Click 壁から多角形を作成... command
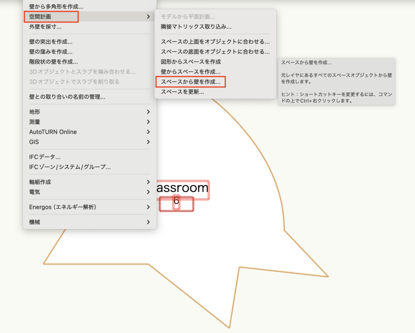Viewport: 415px width, 333px height. (x=56, y=6)
